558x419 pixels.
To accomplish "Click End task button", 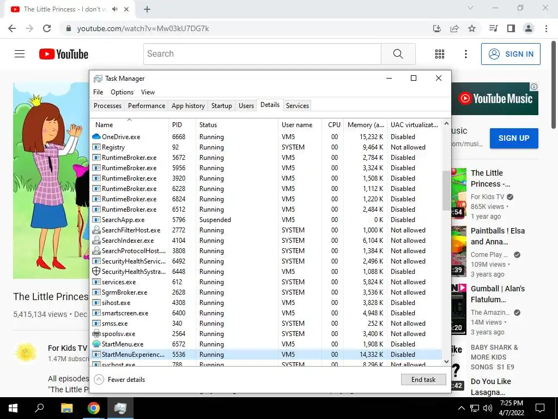I will (x=423, y=380).
